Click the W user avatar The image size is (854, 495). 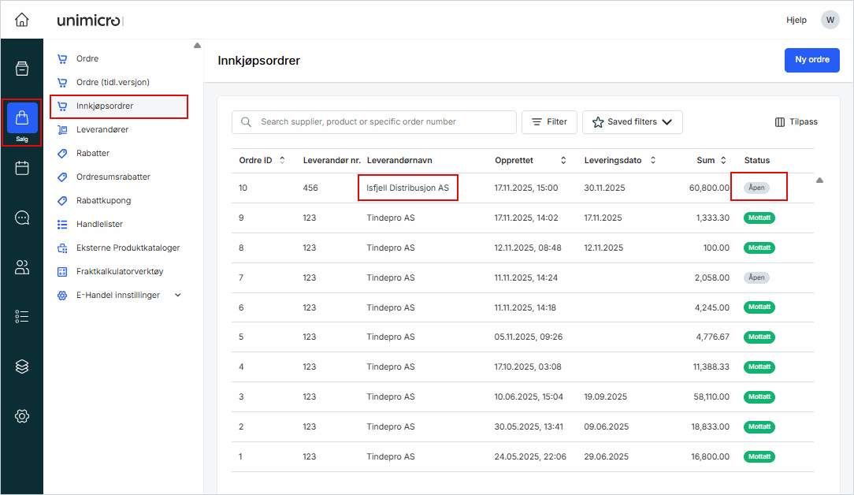tap(830, 20)
